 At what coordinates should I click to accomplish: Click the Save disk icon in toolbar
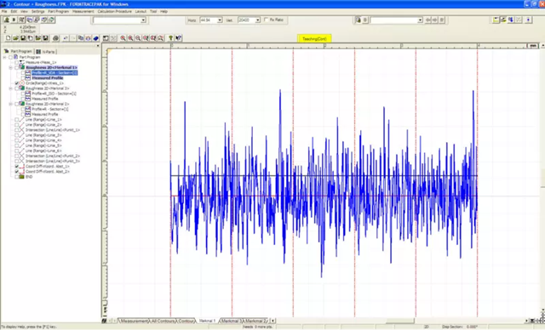click(23, 38)
